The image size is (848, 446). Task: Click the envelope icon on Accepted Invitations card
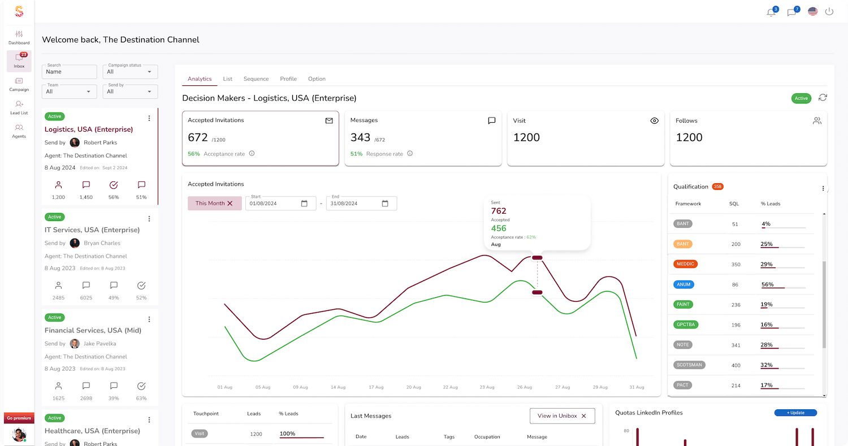tap(329, 120)
